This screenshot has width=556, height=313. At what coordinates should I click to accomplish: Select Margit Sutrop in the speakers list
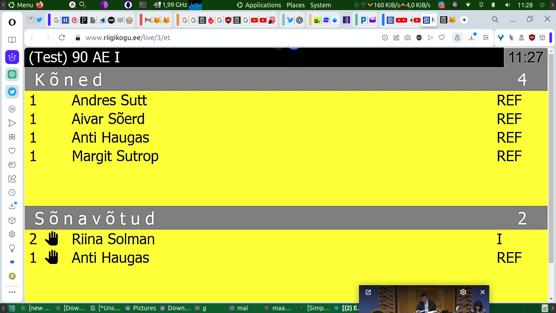click(x=115, y=156)
